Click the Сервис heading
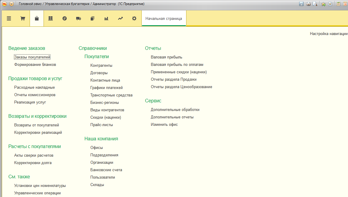348x197 pixels. point(153,101)
